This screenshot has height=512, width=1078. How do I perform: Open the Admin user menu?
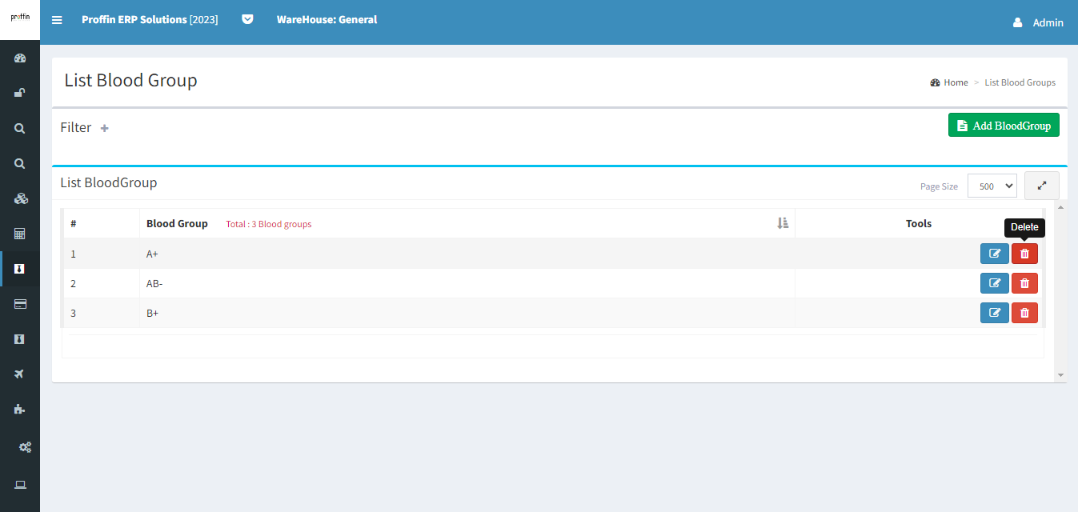(x=1038, y=22)
